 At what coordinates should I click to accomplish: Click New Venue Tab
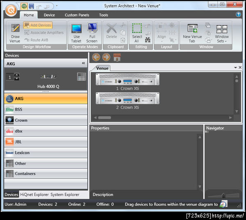coord(192,33)
